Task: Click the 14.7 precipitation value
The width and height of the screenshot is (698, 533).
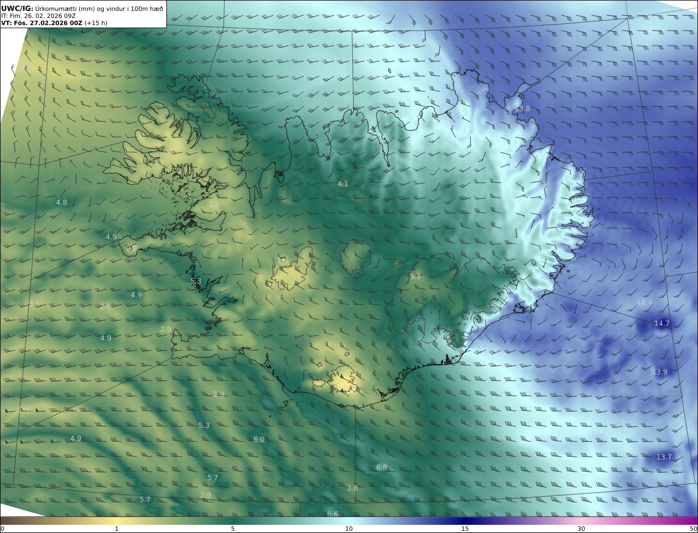Action: [661, 324]
